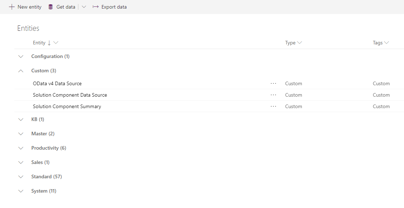
Task: Click the Tags column header text
Action: tap(378, 43)
